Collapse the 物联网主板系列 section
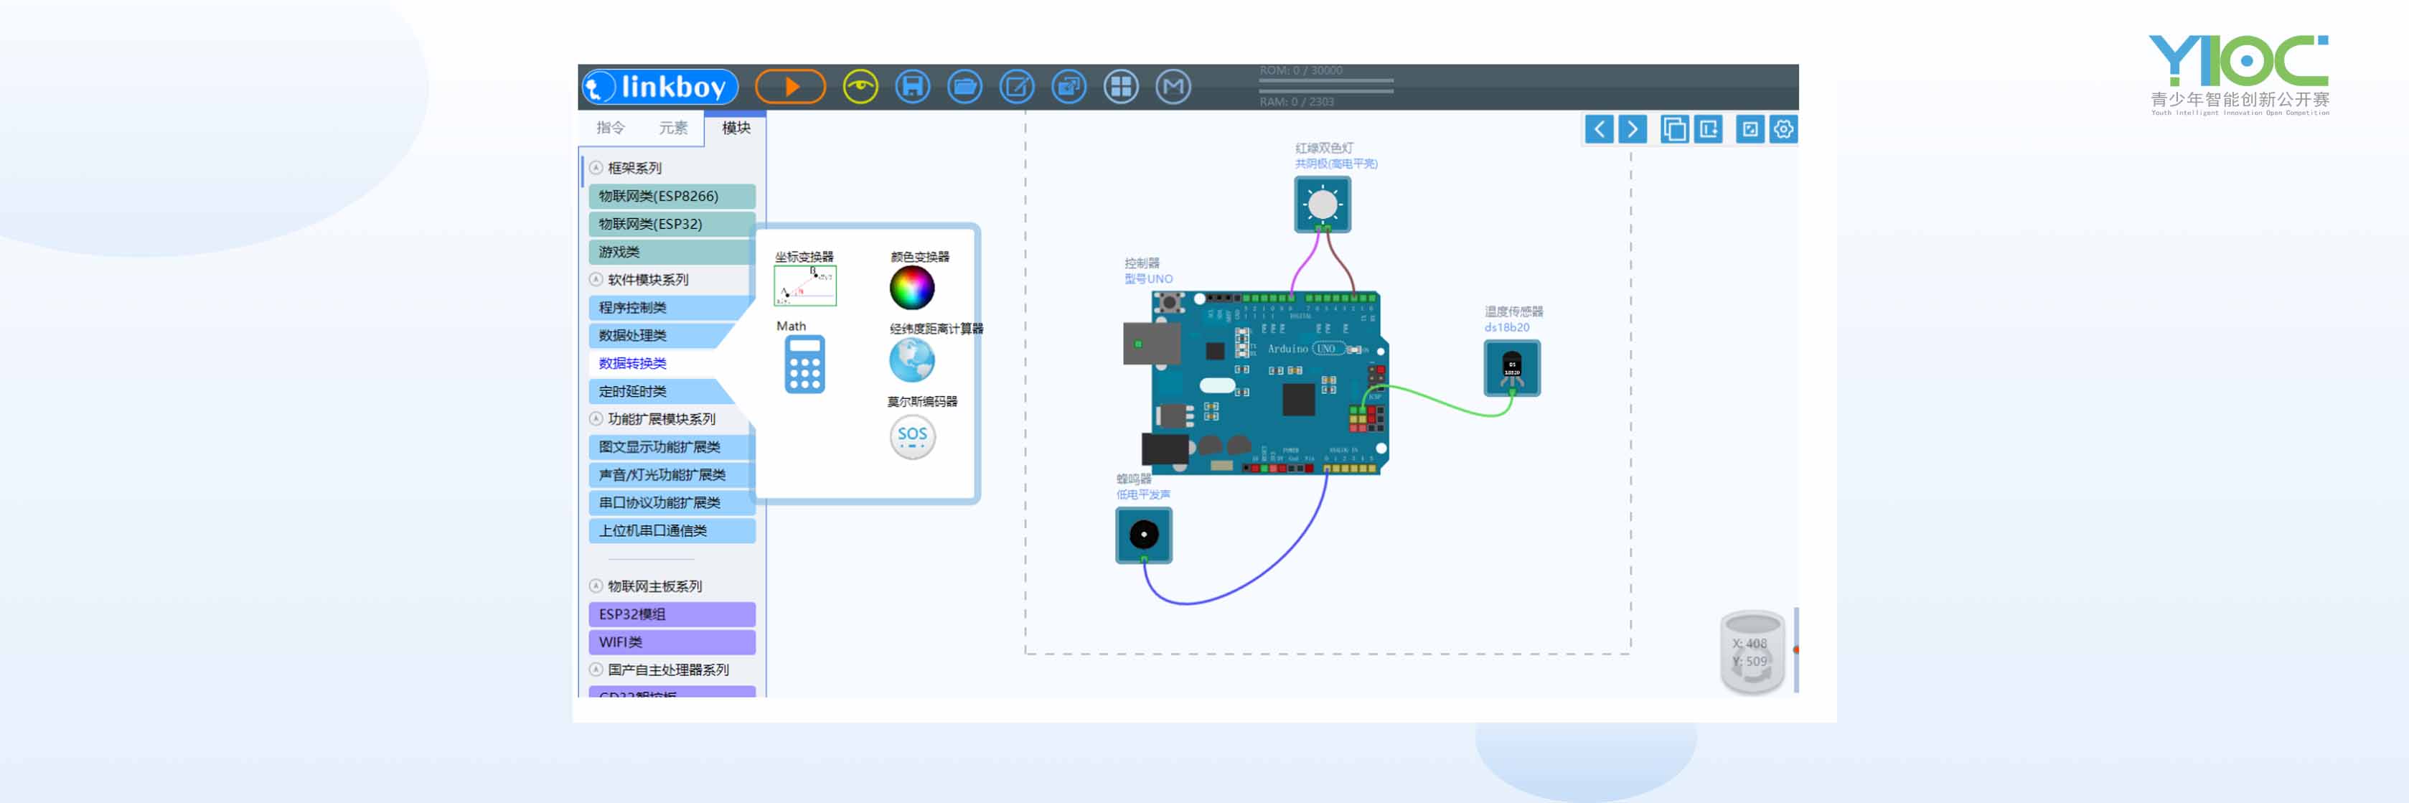The width and height of the screenshot is (2409, 803). [596, 586]
